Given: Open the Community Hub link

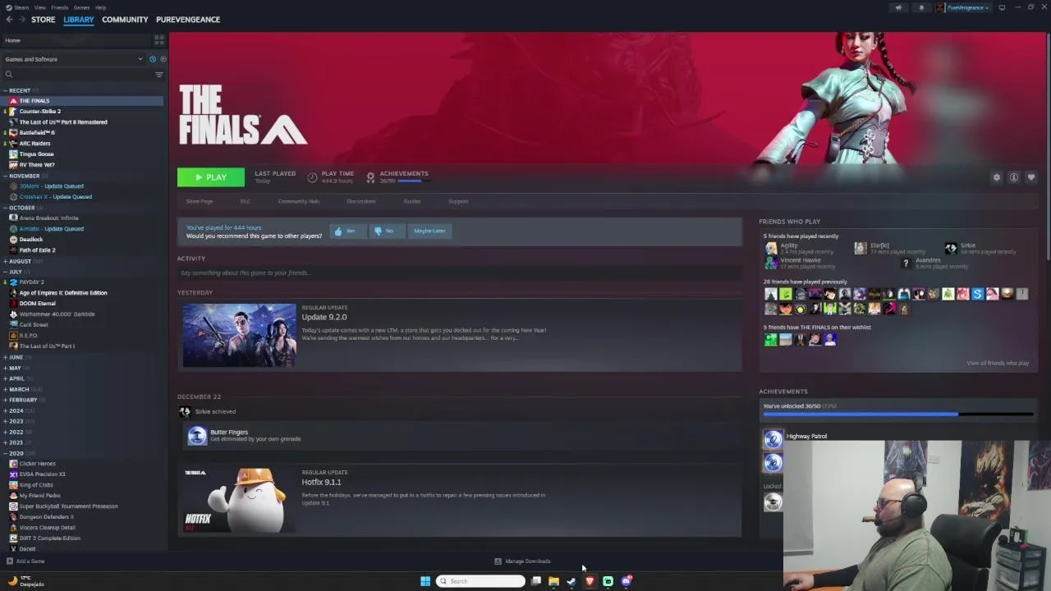Looking at the screenshot, I should point(299,201).
